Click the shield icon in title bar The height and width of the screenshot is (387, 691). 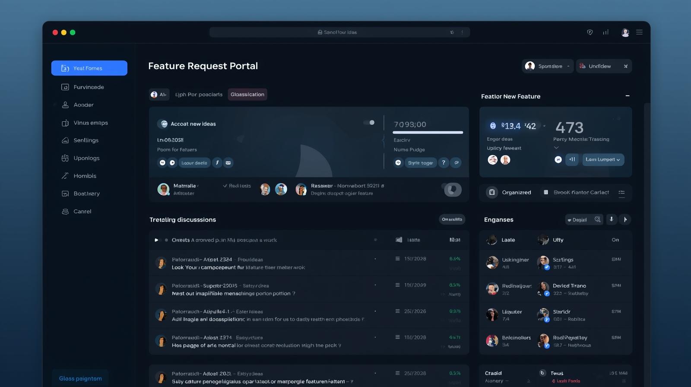pyautogui.click(x=590, y=32)
